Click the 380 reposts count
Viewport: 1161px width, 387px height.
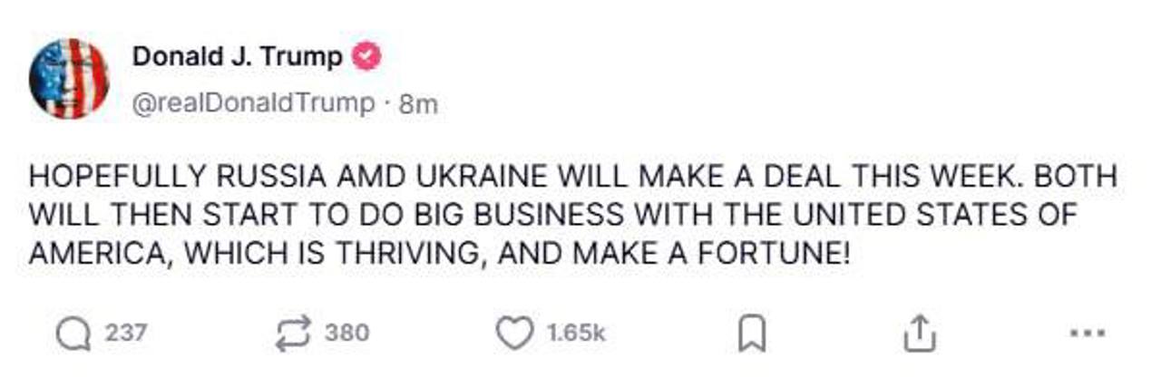pyautogui.click(x=346, y=333)
